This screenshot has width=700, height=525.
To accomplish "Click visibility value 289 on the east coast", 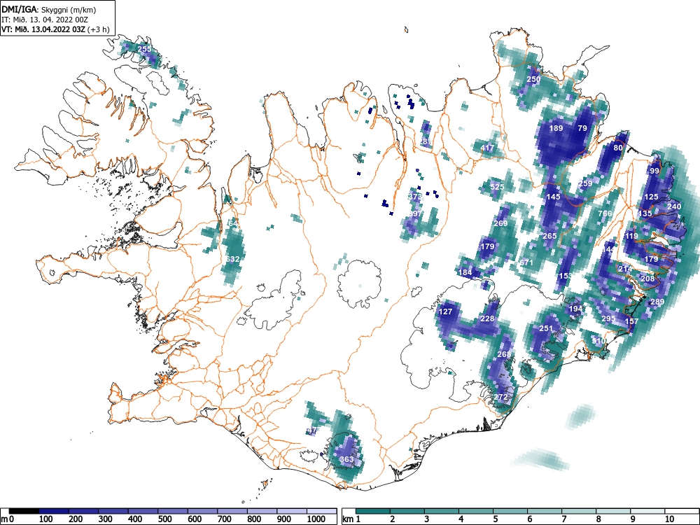I will [657, 302].
